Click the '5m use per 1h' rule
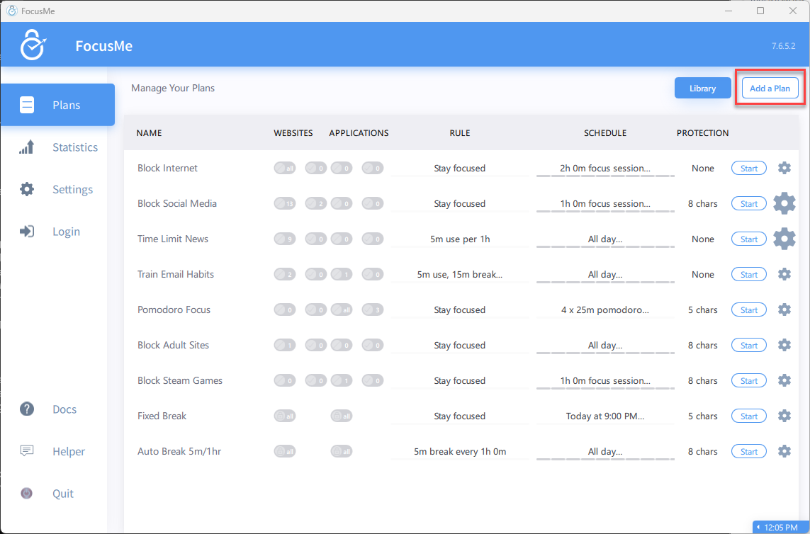The width and height of the screenshot is (810, 534). point(460,239)
